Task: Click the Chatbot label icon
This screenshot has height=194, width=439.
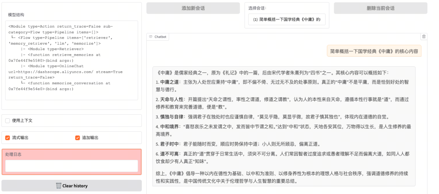Action: tap(151, 37)
